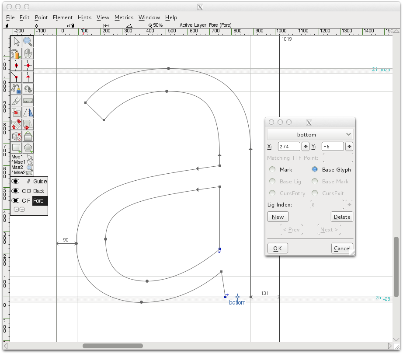403x354 pixels.
Task: Pick the Polygon or star shape tool
Action: 28,148
